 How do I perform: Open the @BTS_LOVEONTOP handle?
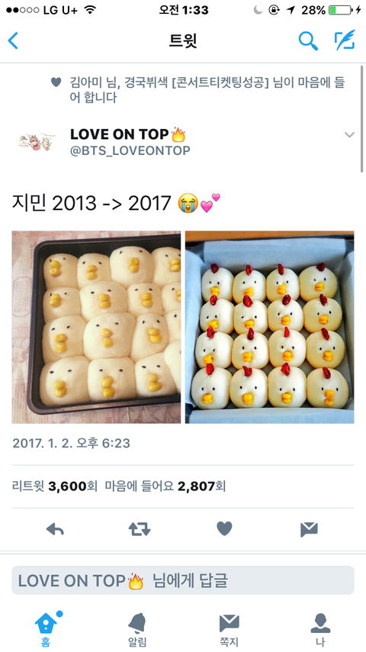[130, 150]
